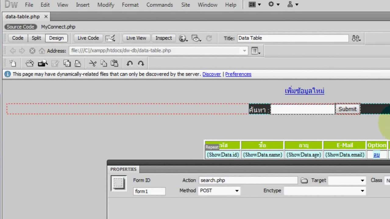Image resolution: width=390 pixels, height=219 pixels.
Task: Click the Save All icon
Action: [67, 63]
